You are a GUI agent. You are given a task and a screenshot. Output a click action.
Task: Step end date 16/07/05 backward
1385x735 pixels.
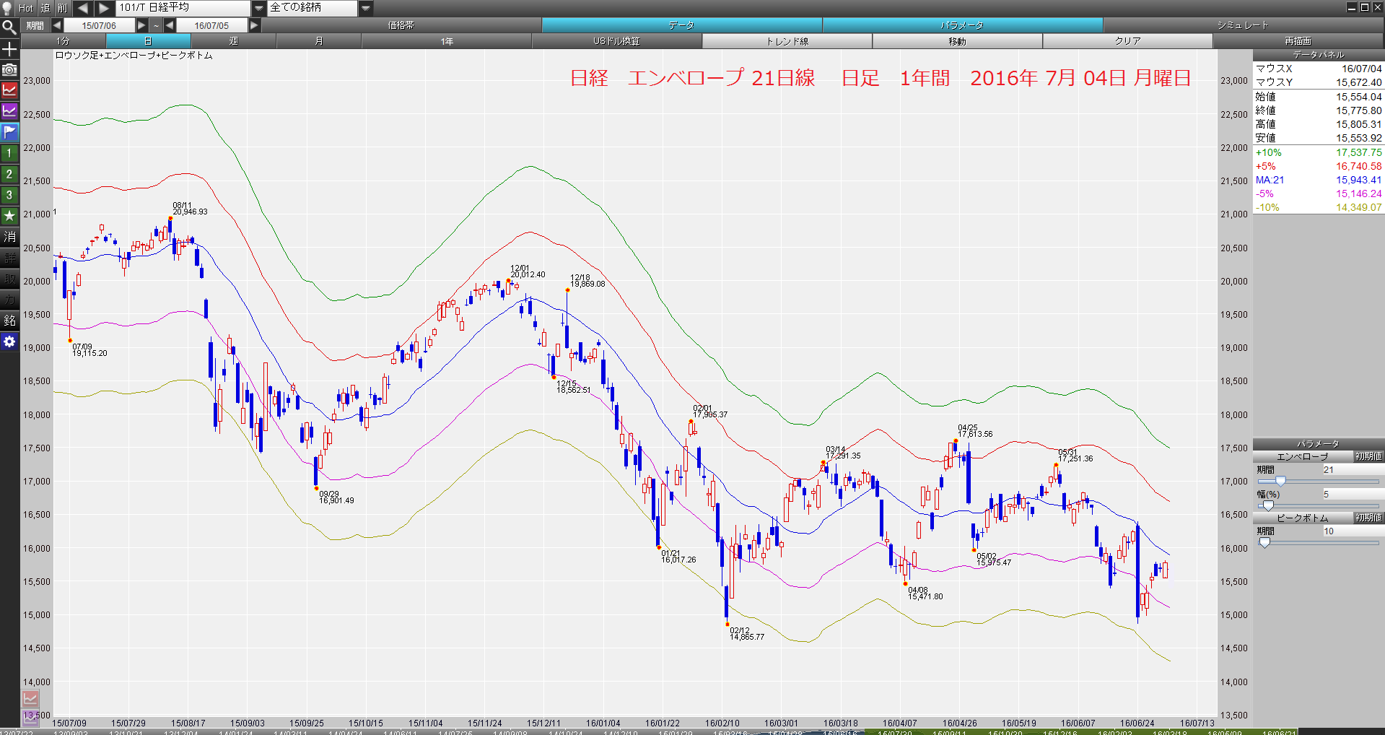[x=170, y=25]
